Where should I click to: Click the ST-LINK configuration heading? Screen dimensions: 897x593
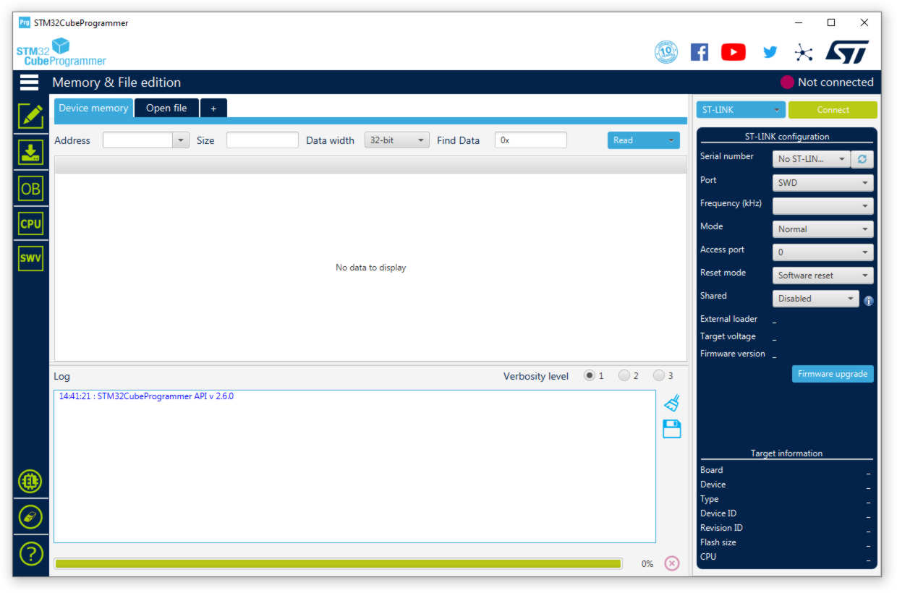(x=787, y=137)
